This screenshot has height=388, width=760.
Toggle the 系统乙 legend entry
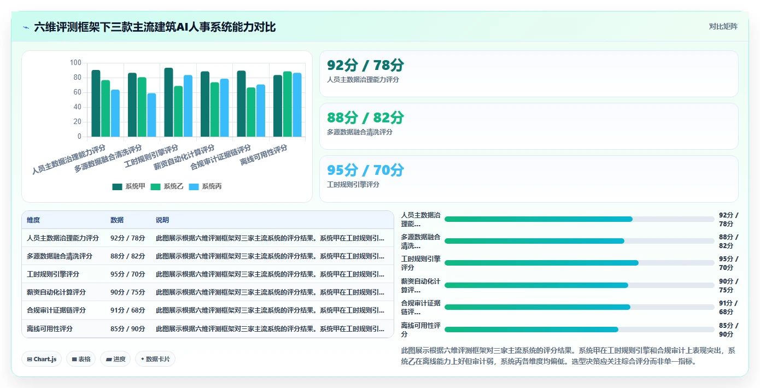click(167, 186)
